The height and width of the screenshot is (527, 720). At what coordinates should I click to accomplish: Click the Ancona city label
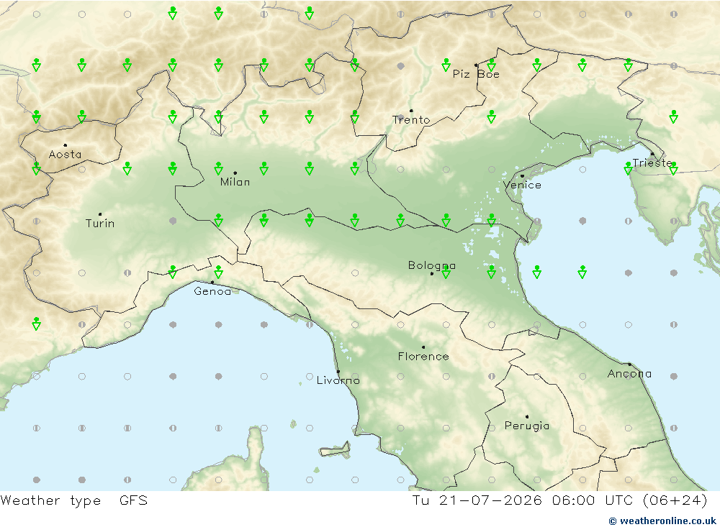point(629,374)
